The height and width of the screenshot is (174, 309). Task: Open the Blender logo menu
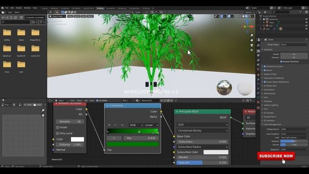tap(2, 8)
